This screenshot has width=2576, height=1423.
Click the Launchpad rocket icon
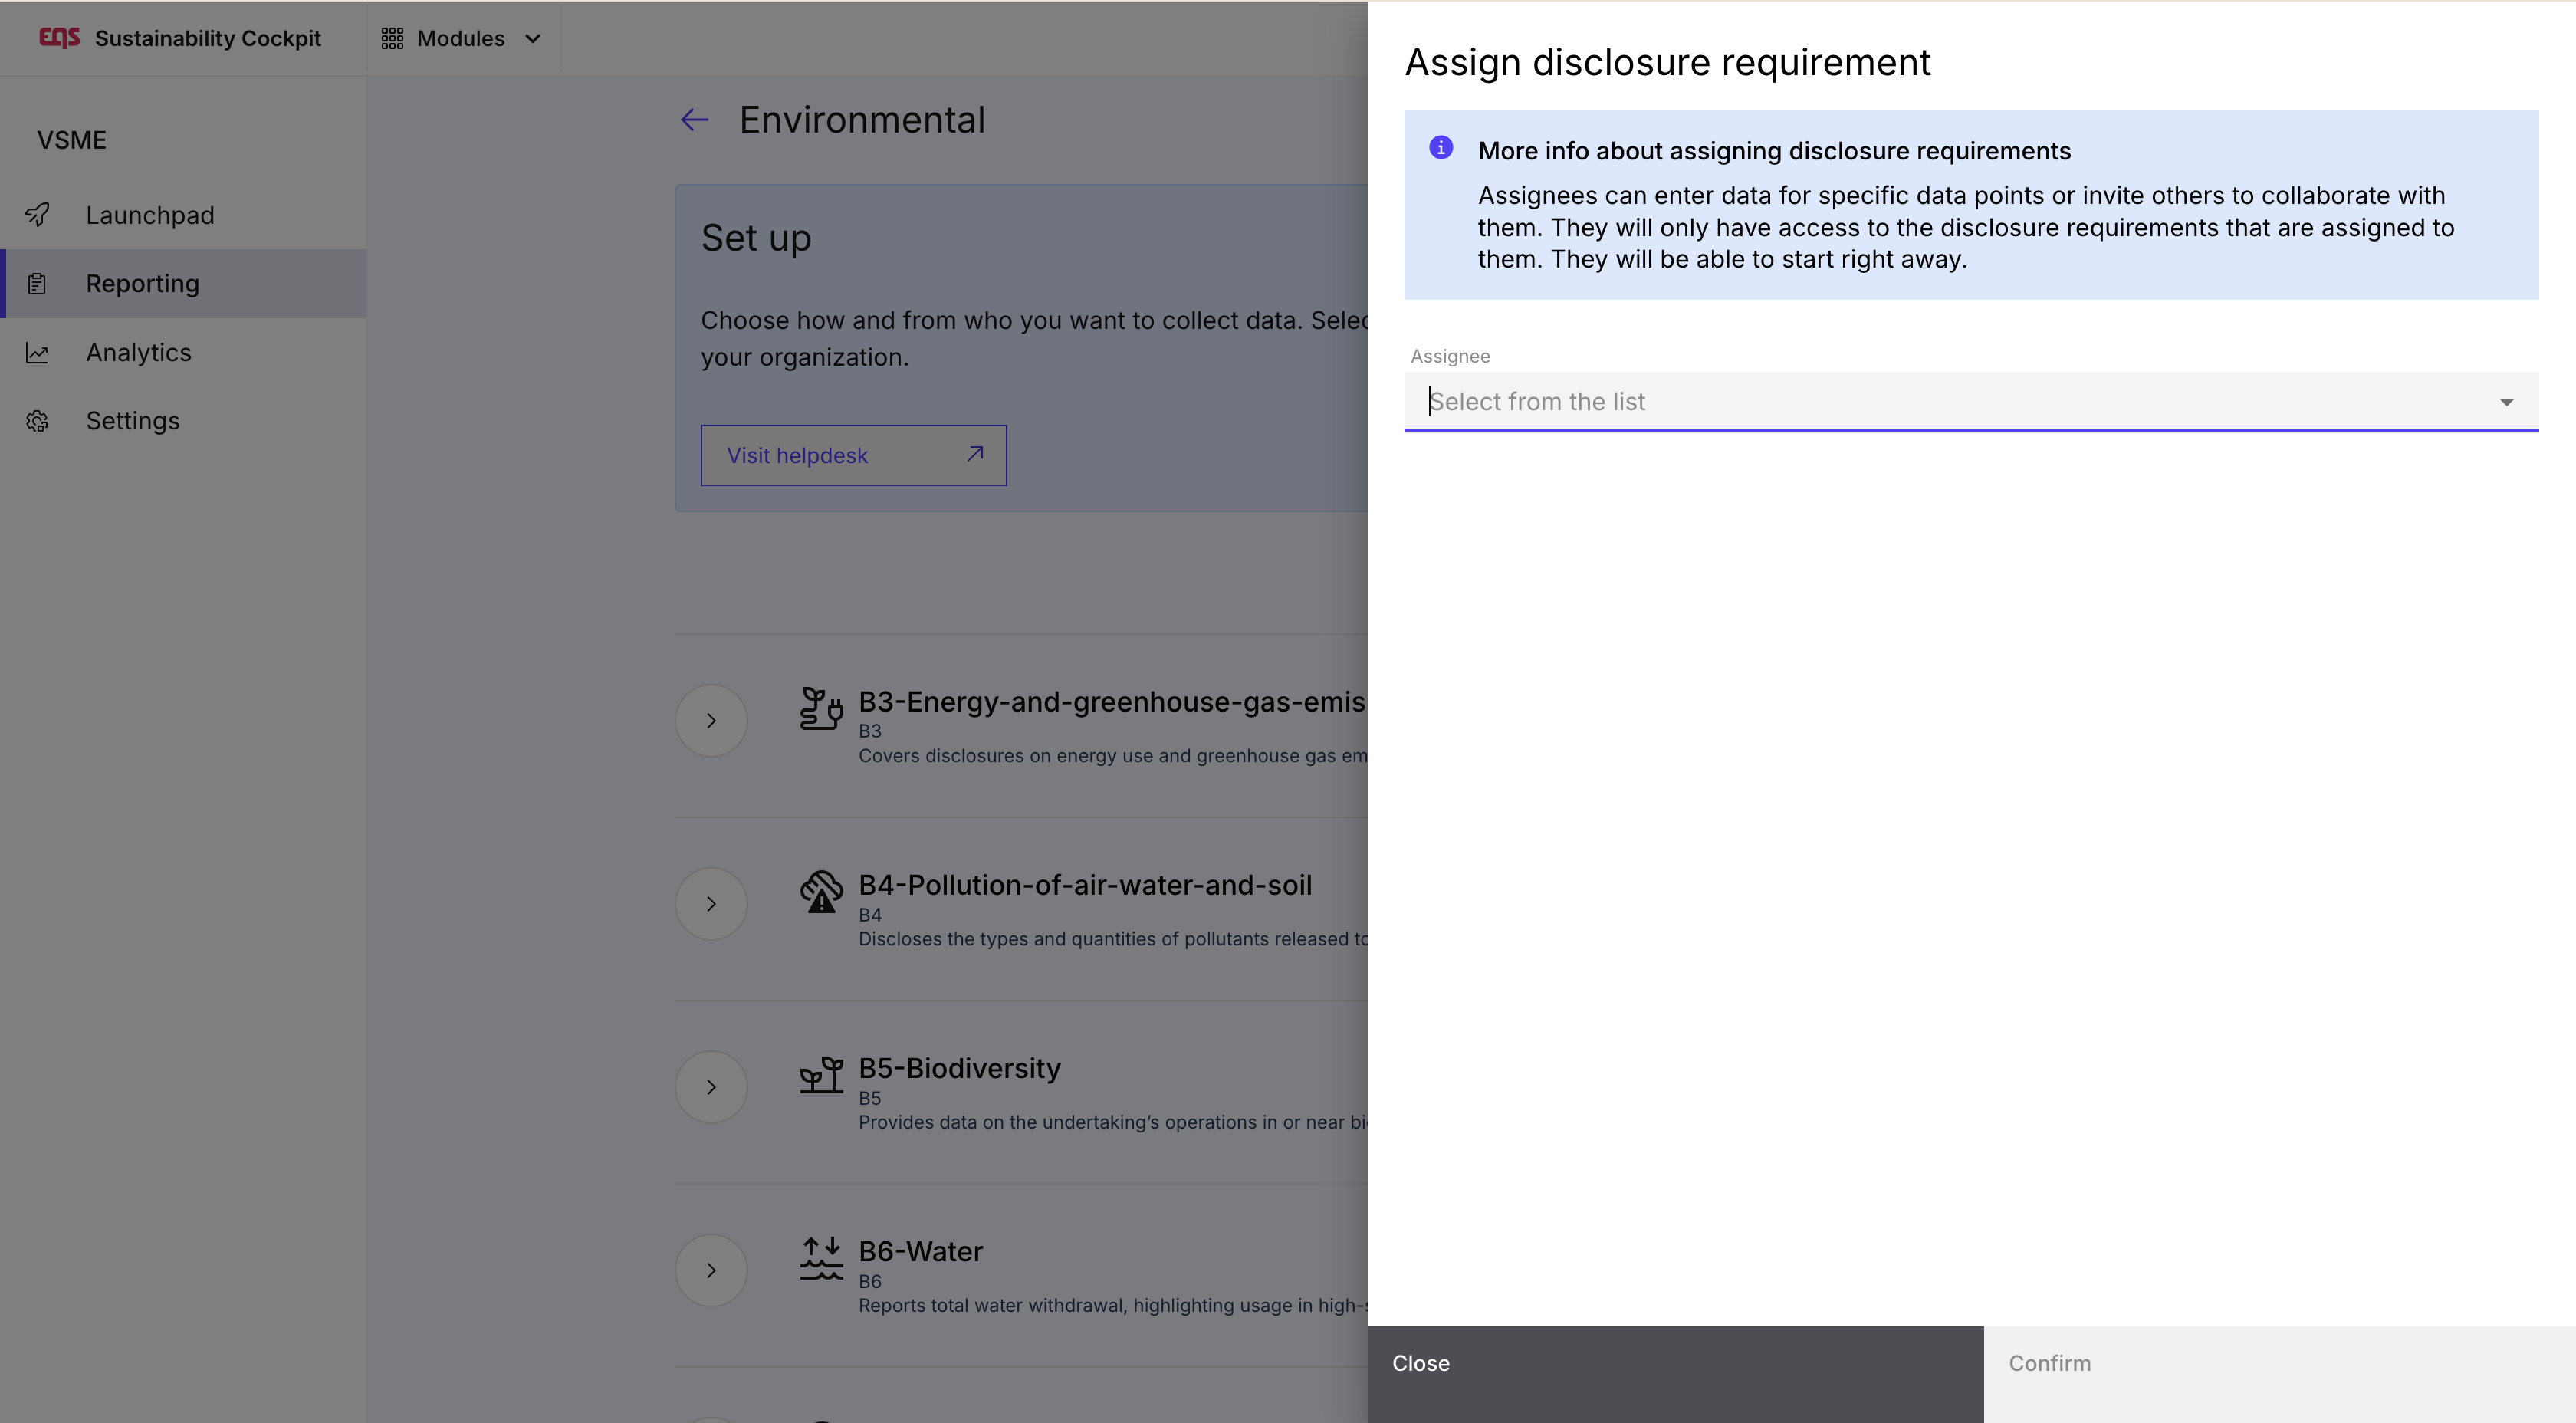pos(37,215)
